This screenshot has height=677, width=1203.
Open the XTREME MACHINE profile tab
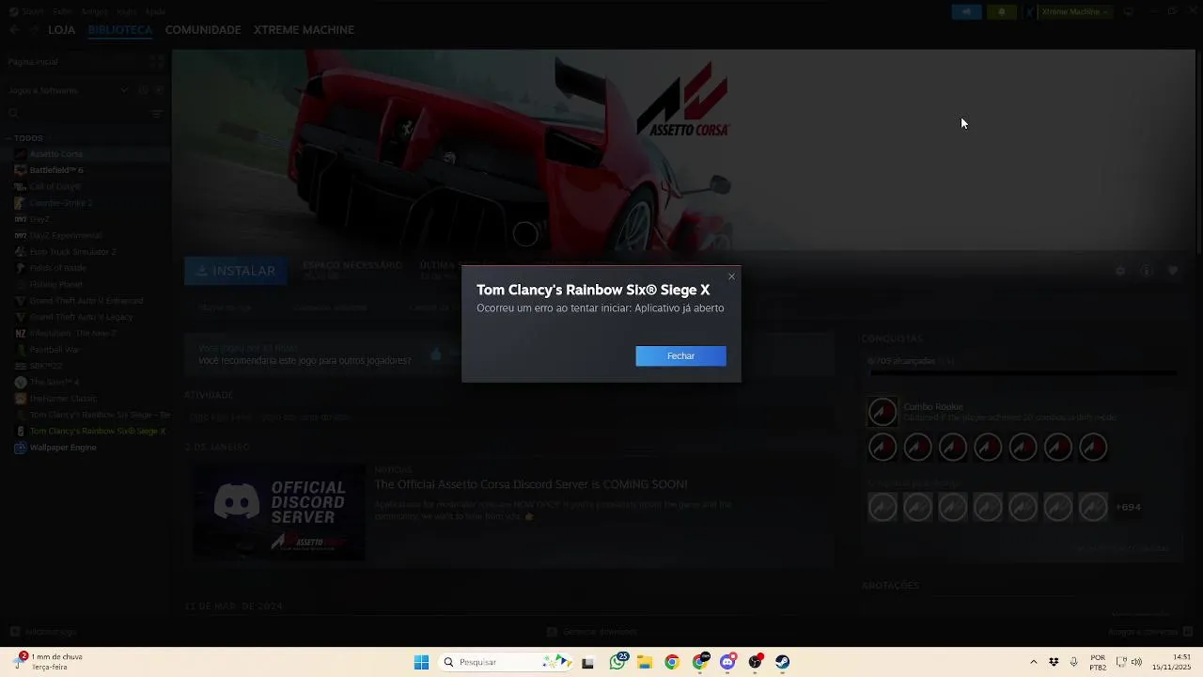[304, 30]
